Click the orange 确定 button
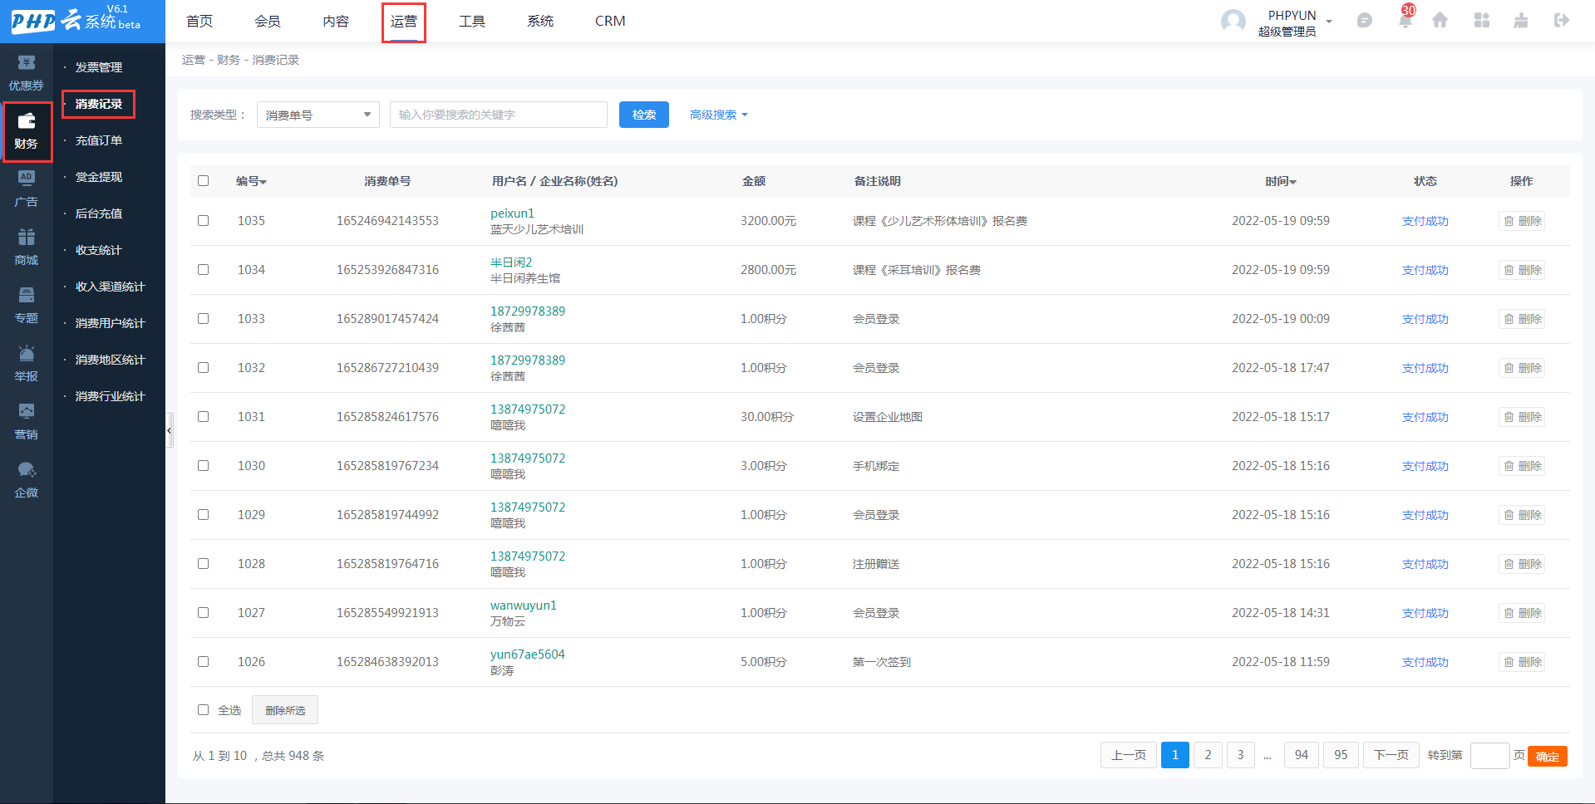 1548,757
